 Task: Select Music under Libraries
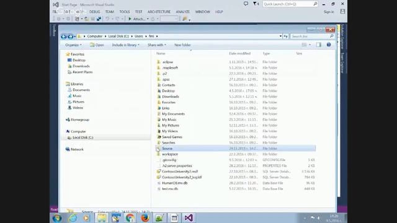(77, 96)
